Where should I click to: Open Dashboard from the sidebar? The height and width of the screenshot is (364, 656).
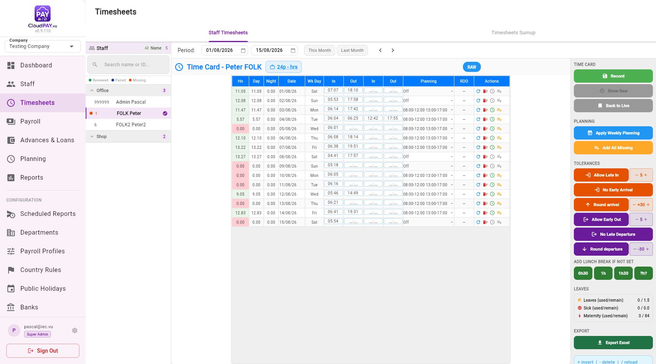[43, 65]
